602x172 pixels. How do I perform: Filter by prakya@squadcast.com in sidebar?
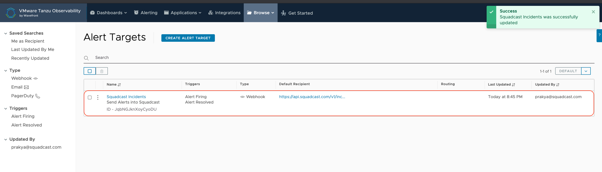(x=36, y=147)
